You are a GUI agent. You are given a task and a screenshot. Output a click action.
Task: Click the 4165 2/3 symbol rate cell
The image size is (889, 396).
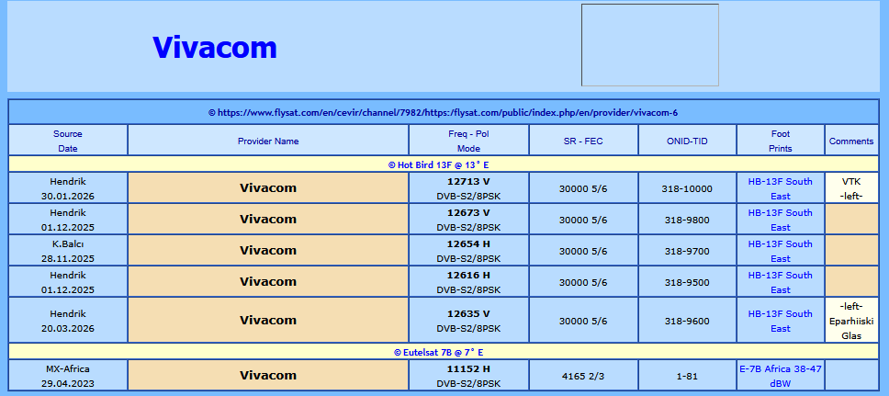tap(583, 375)
